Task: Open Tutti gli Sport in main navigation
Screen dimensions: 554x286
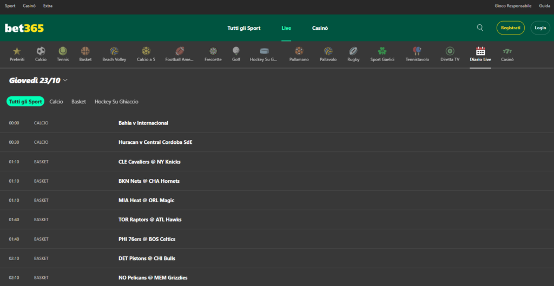Action: pyautogui.click(x=244, y=28)
